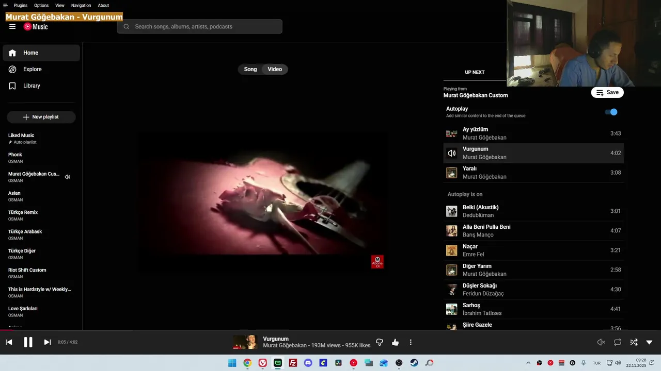Show hidden system tray icons
The width and height of the screenshot is (661, 371).
point(528,363)
